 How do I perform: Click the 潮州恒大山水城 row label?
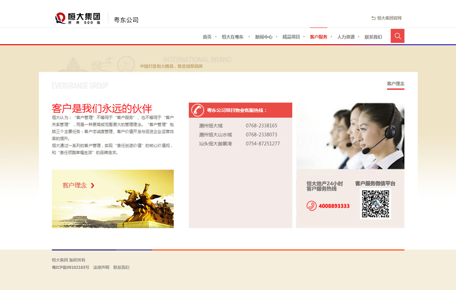click(216, 135)
